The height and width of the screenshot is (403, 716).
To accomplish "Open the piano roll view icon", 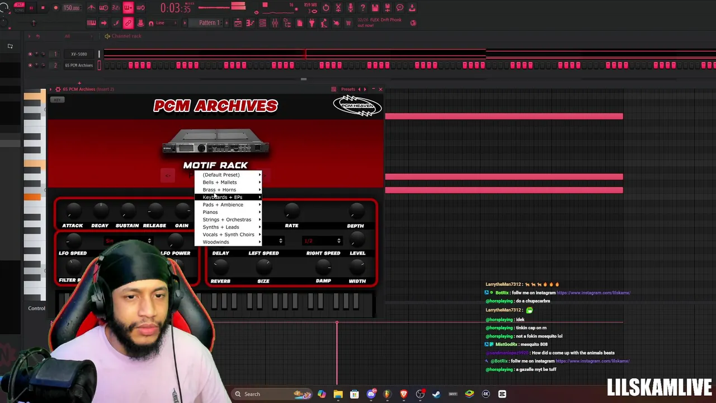I will pos(250,23).
